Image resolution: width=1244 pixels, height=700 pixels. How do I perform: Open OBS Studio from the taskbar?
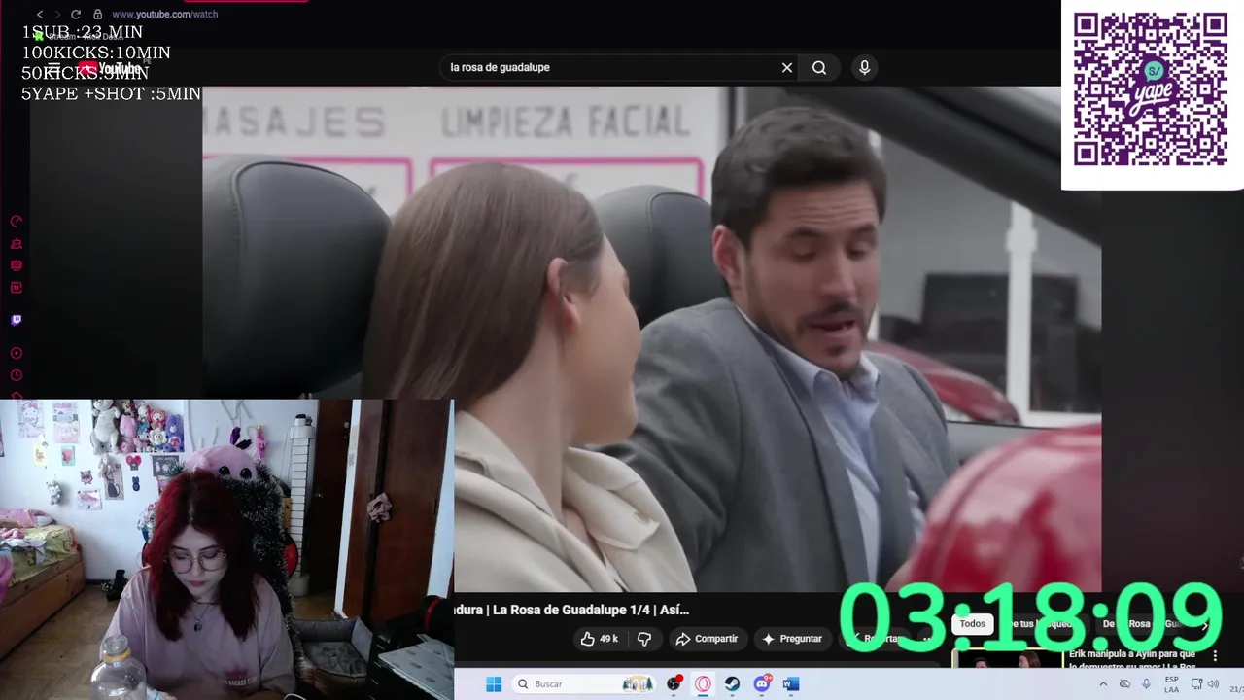coord(674,684)
